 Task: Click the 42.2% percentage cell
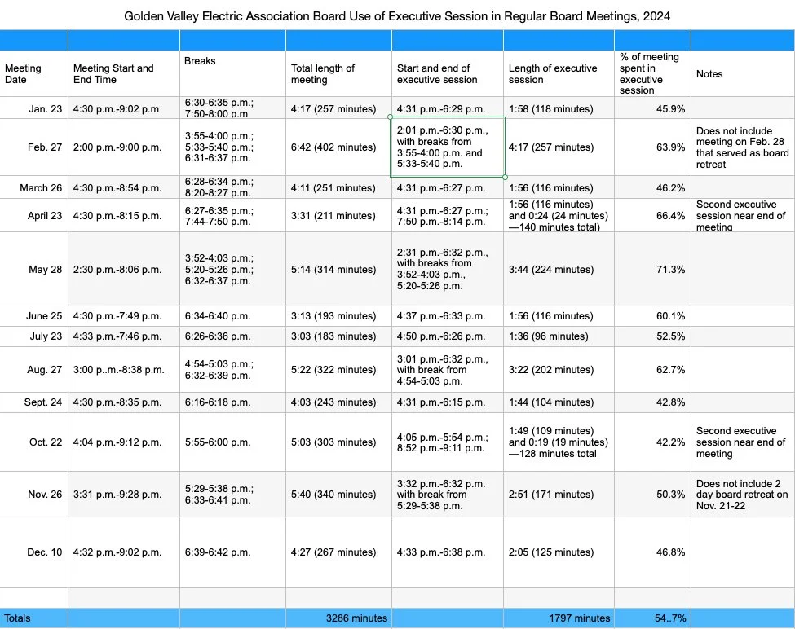652,442
